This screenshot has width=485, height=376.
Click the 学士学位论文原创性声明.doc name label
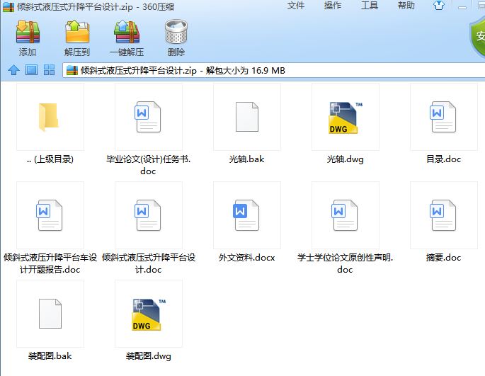(345, 263)
